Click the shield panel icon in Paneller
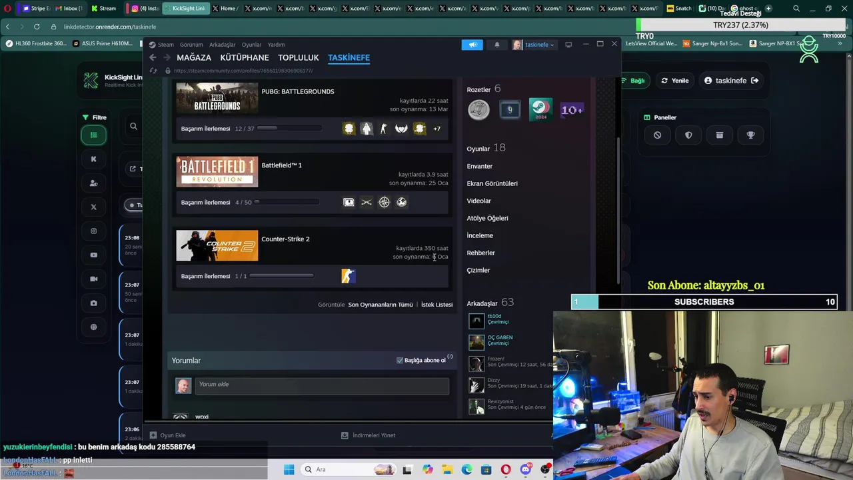Screen dimensions: 853x480 point(688,135)
